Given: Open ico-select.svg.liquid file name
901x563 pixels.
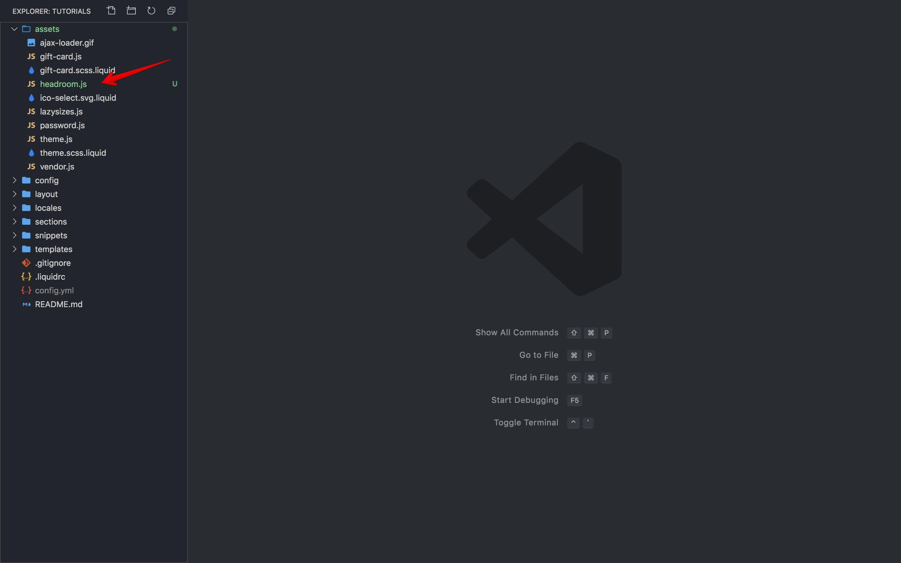Looking at the screenshot, I should point(78,98).
